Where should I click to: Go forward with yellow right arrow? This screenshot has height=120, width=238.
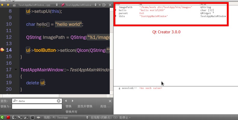(x=8, y=5)
